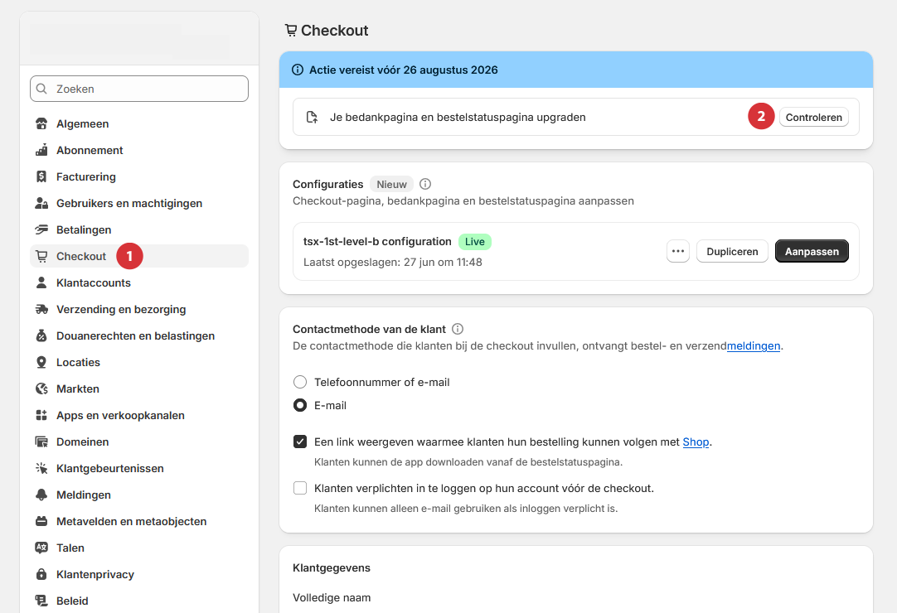Enable Klanten verplichten in te loggen
Screen dimensions: 897x613
[x=299, y=488]
